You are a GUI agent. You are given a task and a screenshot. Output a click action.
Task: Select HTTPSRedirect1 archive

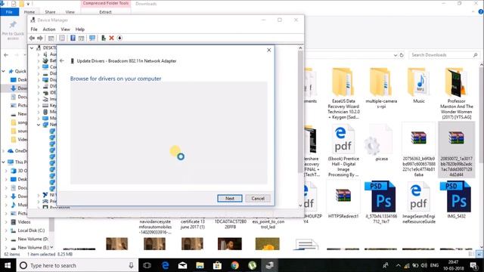click(343, 199)
